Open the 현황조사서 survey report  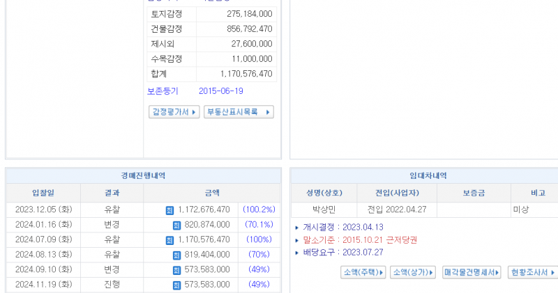(x=533, y=272)
